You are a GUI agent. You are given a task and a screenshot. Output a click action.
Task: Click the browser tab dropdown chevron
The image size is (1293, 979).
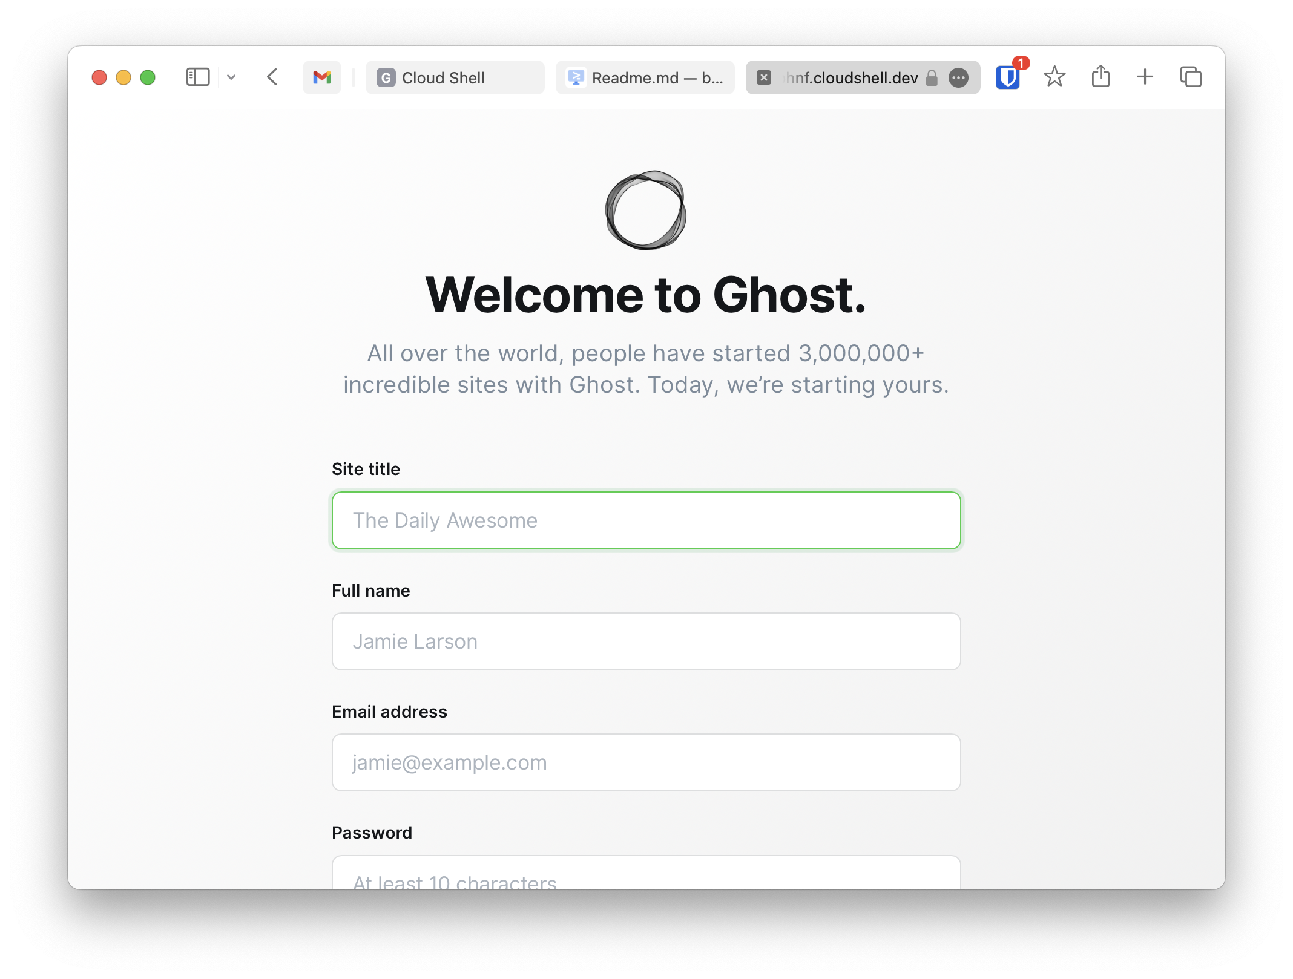[x=231, y=77]
